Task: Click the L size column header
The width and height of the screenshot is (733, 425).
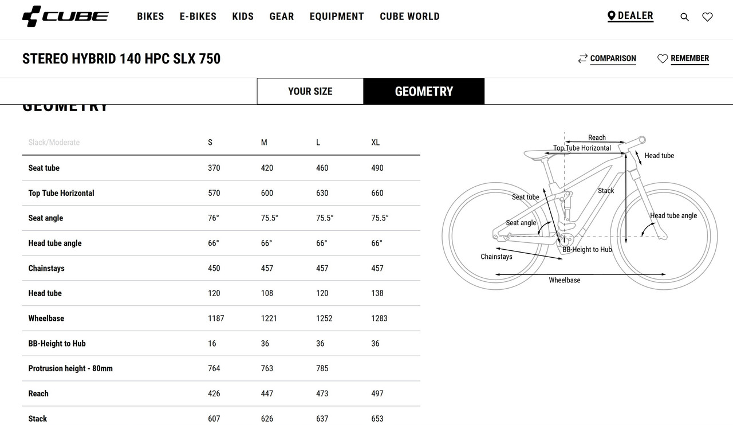Action: point(318,142)
